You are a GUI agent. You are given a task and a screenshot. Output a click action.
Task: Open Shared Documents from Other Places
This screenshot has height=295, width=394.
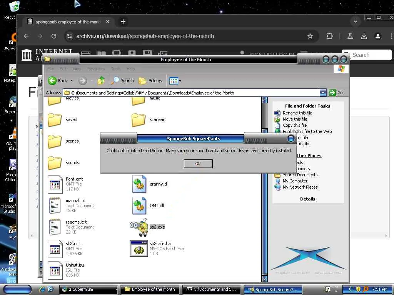click(300, 175)
